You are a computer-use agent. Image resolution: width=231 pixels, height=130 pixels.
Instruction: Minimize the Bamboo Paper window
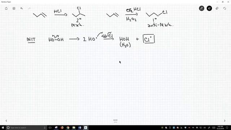click(217, 2)
